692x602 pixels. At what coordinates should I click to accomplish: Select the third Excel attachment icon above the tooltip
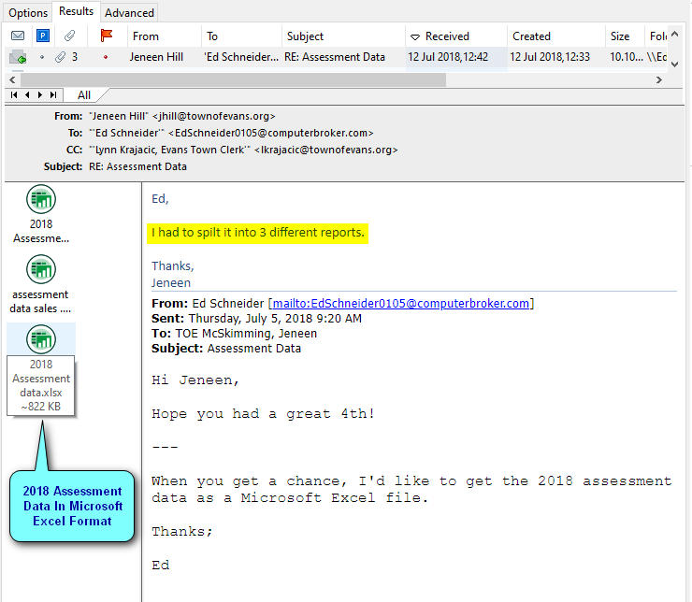[x=41, y=339]
